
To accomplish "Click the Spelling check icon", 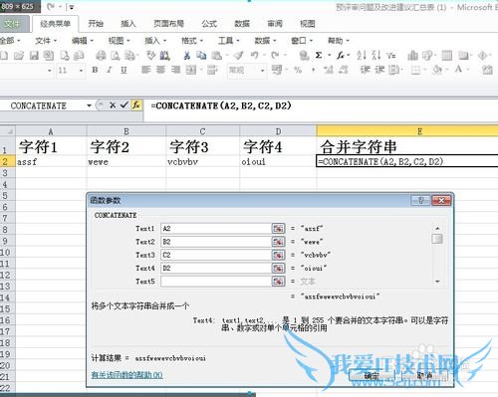I will coord(151,56).
